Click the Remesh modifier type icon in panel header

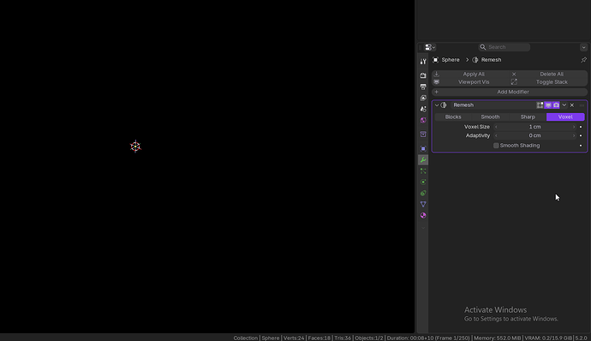[x=444, y=105]
